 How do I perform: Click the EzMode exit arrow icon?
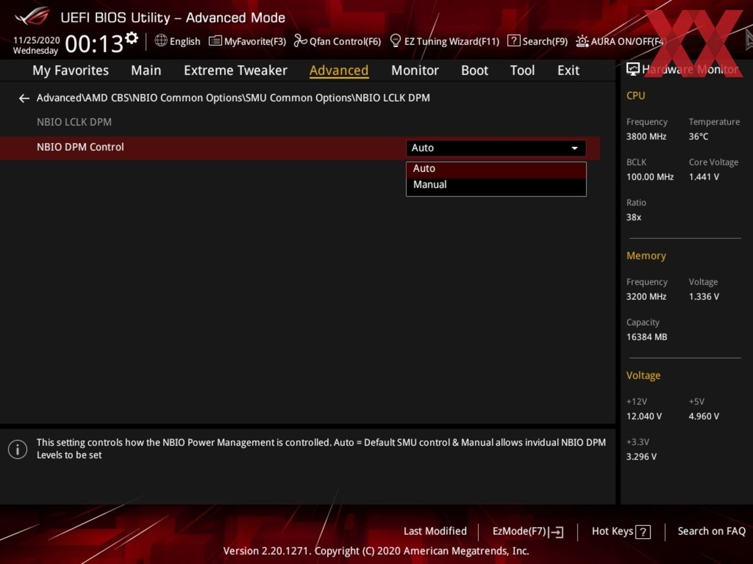(x=556, y=532)
